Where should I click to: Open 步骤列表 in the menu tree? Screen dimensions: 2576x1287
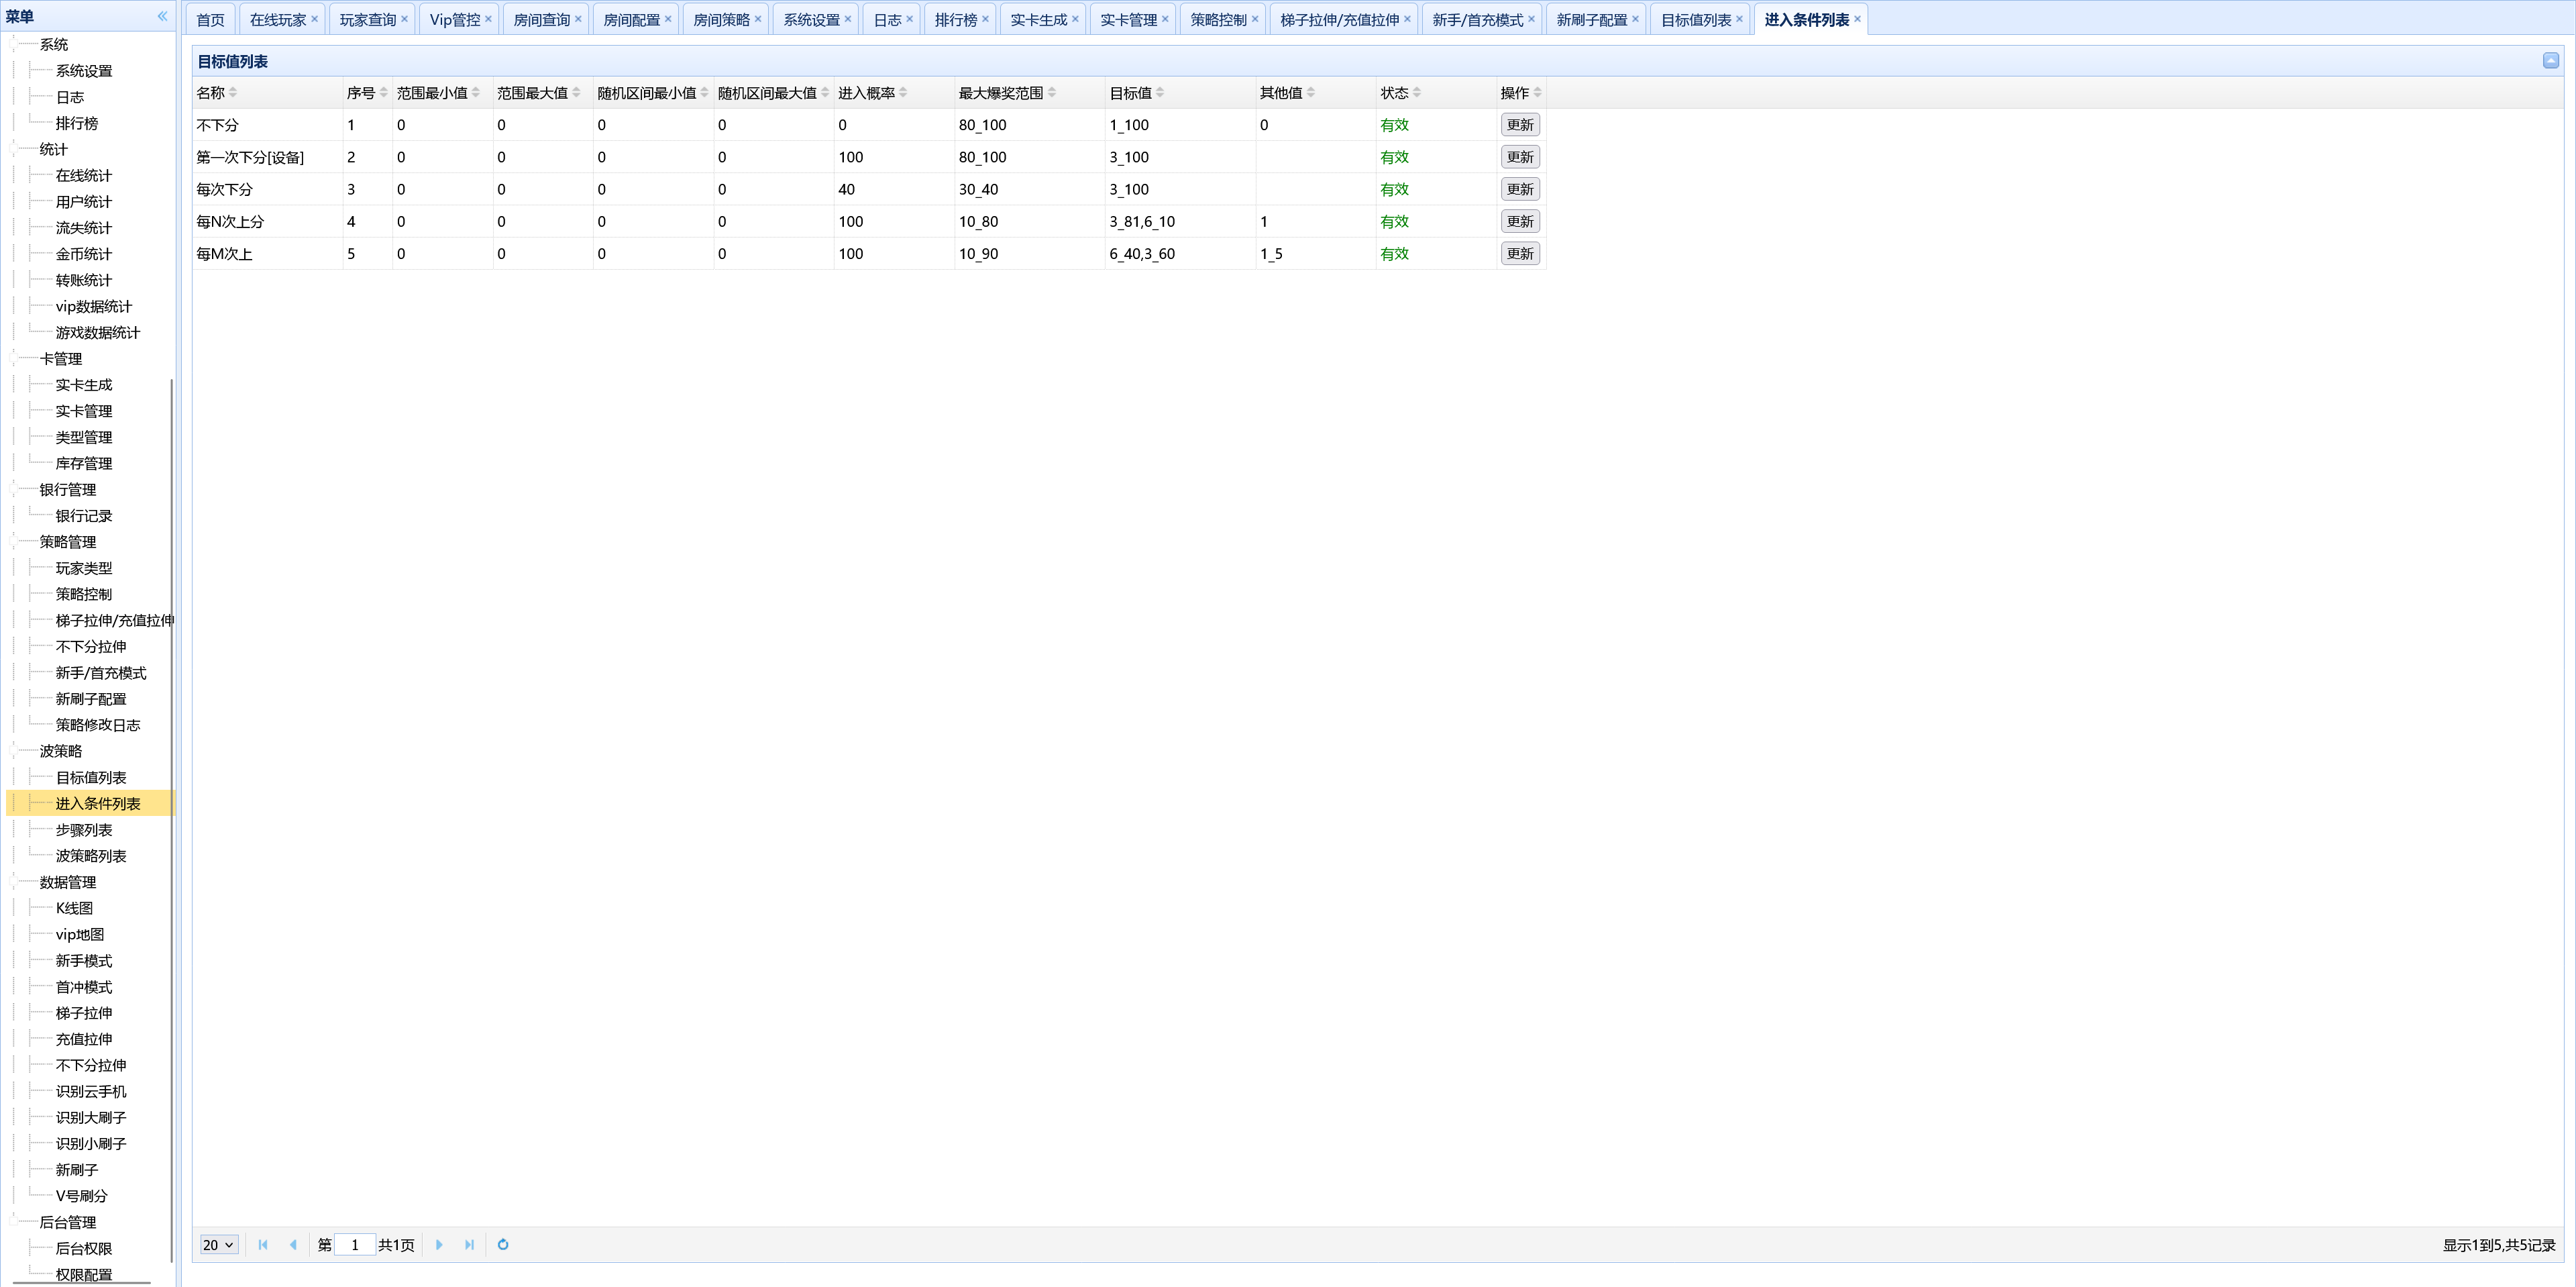(x=84, y=830)
